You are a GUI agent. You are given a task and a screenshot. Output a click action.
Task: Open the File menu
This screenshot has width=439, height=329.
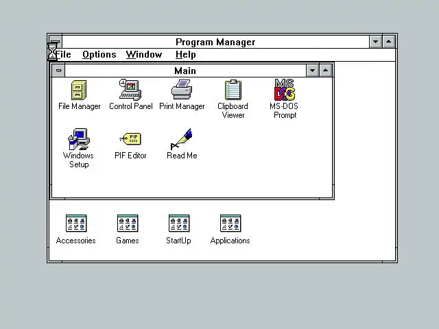[x=63, y=55]
